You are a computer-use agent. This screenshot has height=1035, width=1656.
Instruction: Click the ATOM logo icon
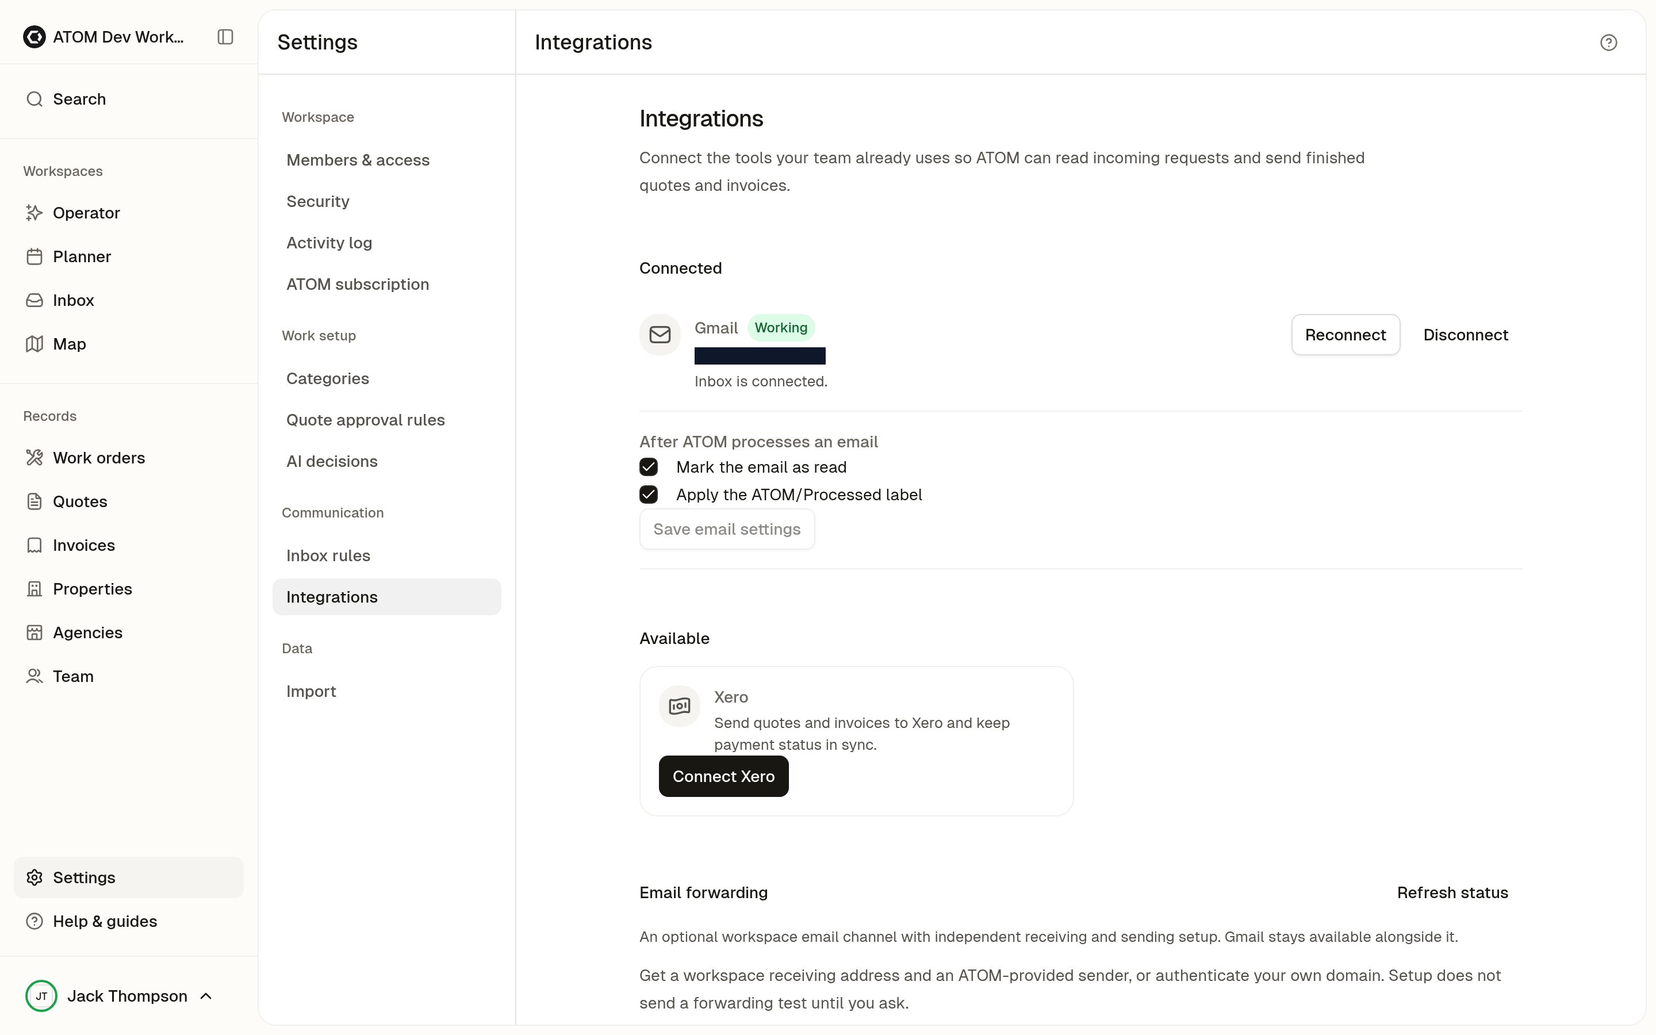click(x=34, y=37)
